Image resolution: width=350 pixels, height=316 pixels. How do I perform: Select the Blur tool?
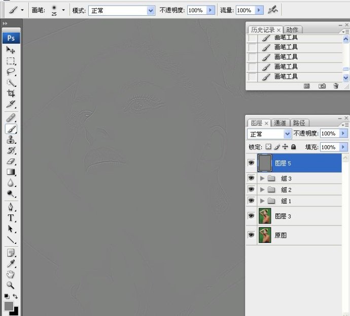coord(11,183)
